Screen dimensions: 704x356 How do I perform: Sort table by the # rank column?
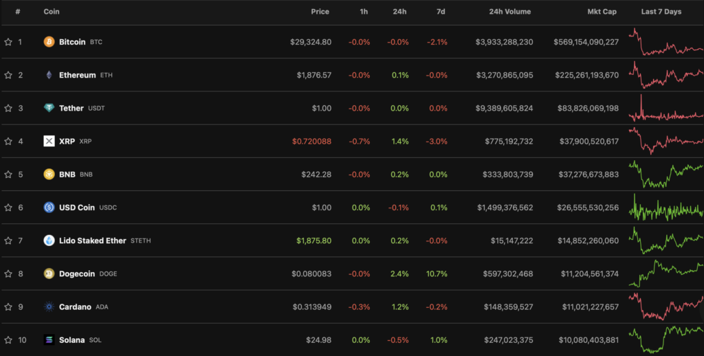click(17, 12)
